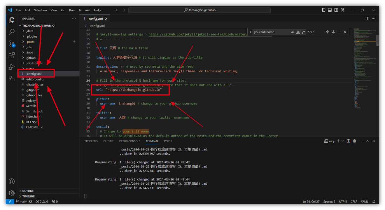Open Manage gear icon at bottom left
385x210 pixels.
(12, 193)
